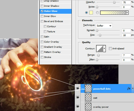Open the Technique dropdown set to Softer

[x=104, y=26]
